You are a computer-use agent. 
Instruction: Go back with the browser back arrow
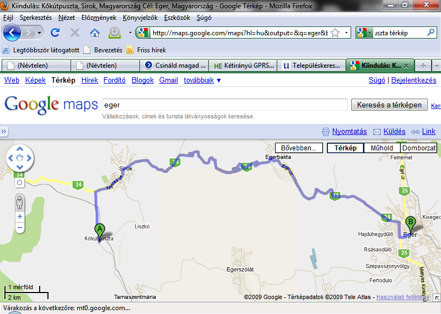12,33
